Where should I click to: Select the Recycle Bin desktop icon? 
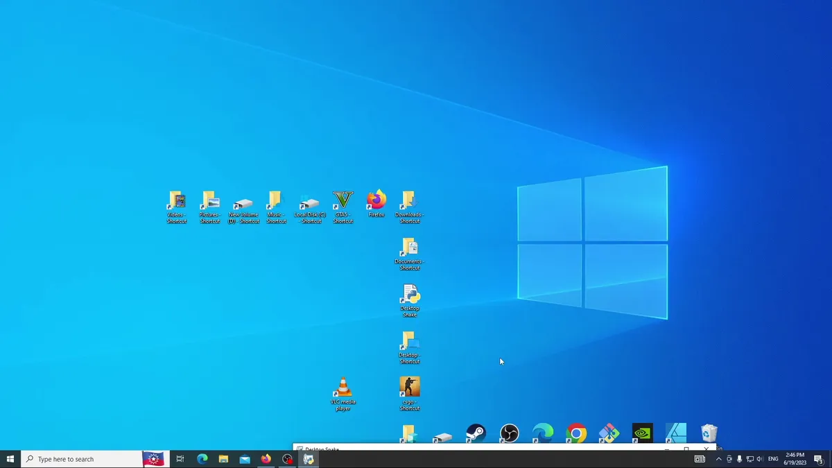point(709,433)
